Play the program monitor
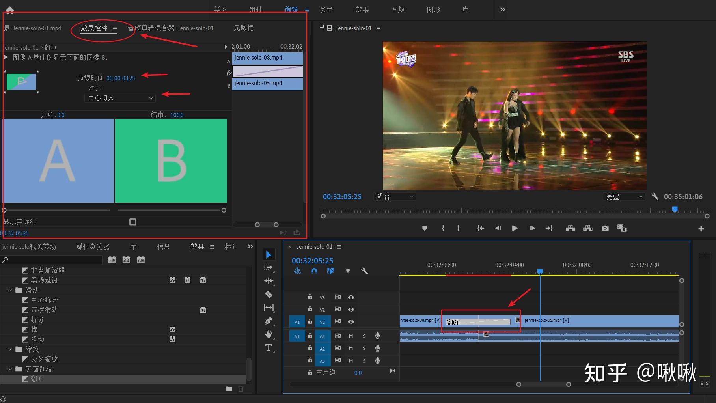The width and height of the screenshot is (716, 403). pyautogui.click(x=515, y=228)
